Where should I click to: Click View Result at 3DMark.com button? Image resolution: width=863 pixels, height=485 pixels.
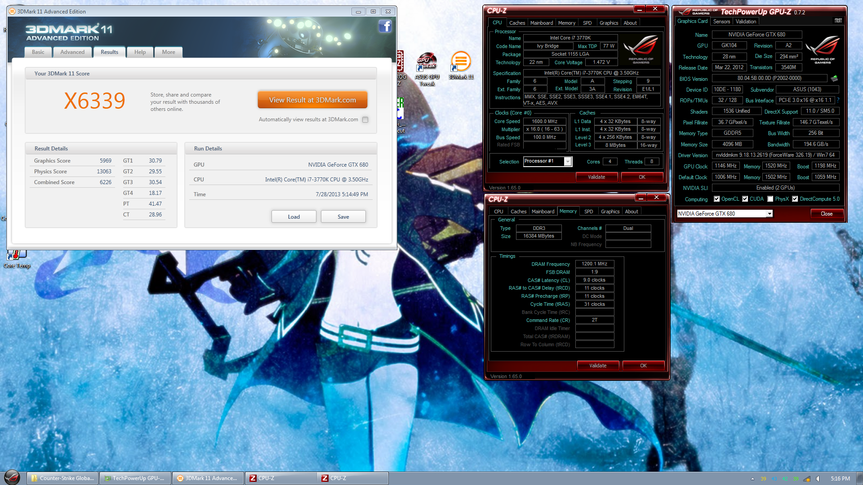point(312,100)
